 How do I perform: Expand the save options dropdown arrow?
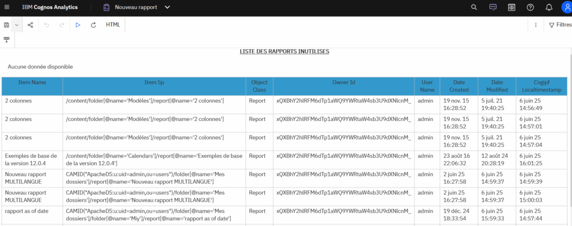pos(17,25)
